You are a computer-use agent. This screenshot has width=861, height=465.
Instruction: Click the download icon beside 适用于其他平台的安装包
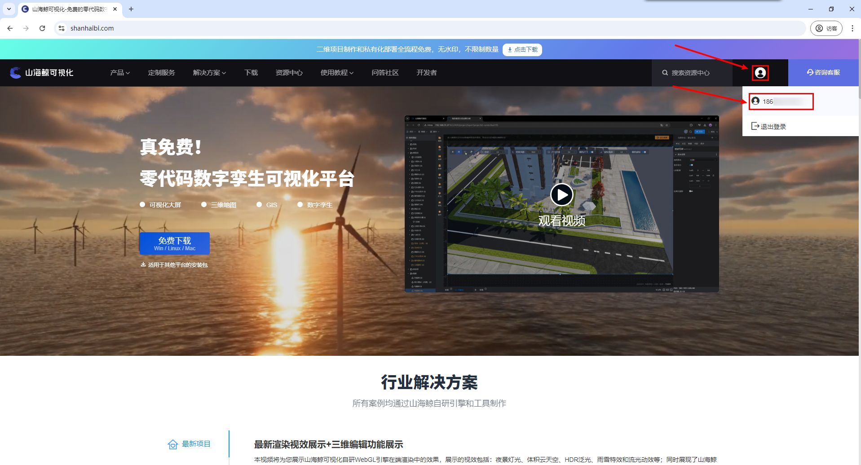click(143, 265)
